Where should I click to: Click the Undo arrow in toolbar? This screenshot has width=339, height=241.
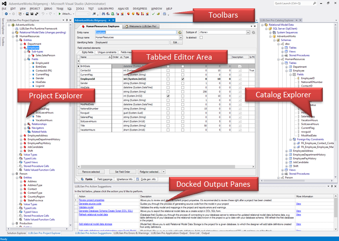(x=43, y=14)
